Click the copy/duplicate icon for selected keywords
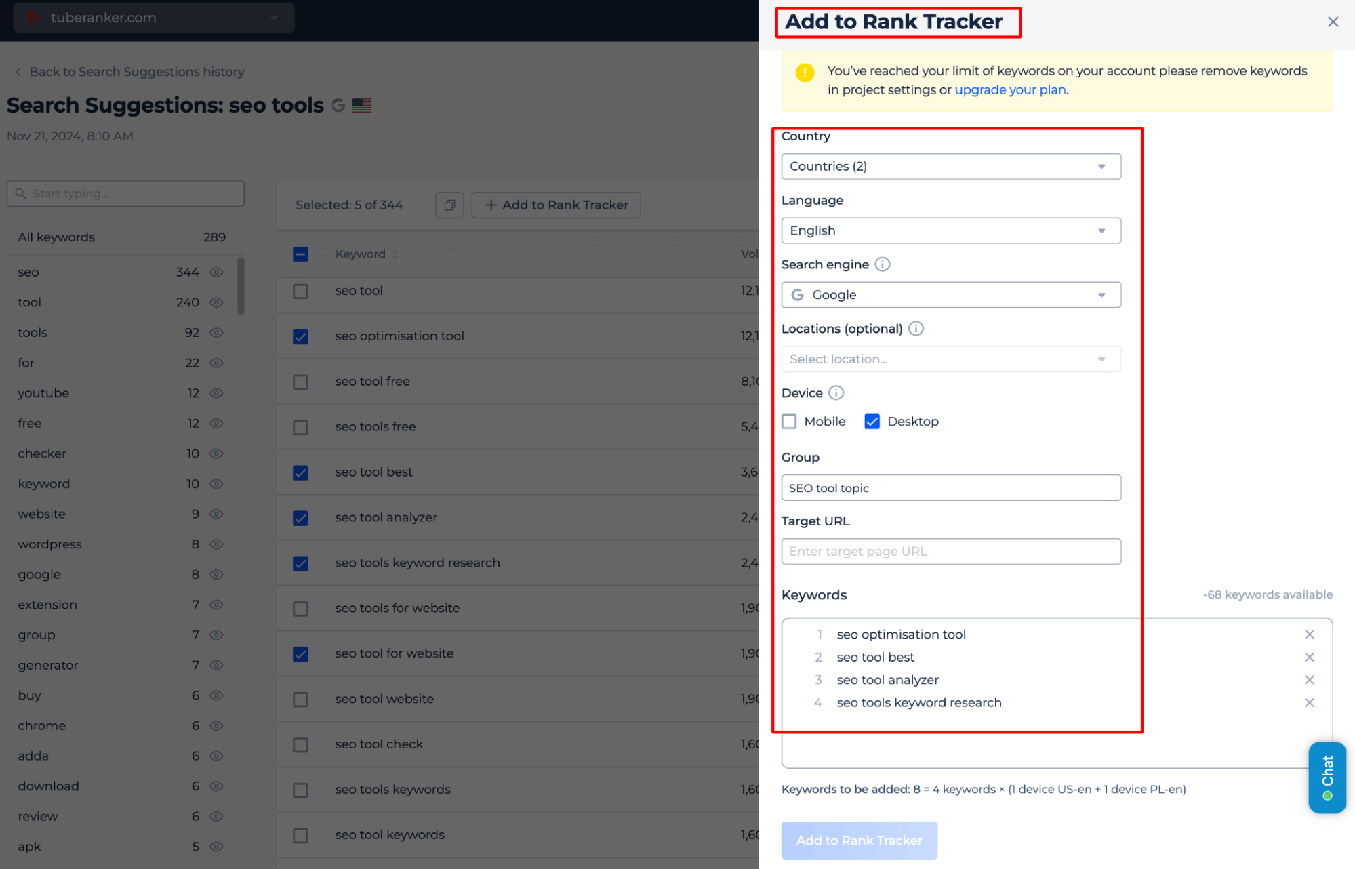 [450, 205]
